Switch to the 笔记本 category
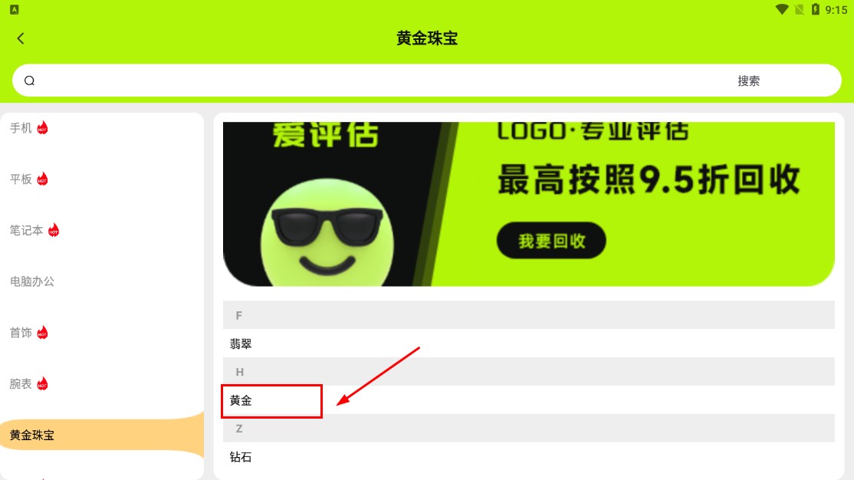Screen dimensions: 854x480 click(x=26, y=231)
